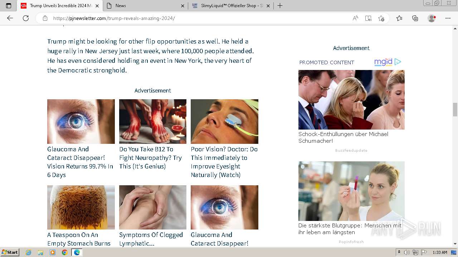Image resolution: width=458 pixels, height=257 pixels.
Task: Show hidden system tray icons
Action: 399,252
